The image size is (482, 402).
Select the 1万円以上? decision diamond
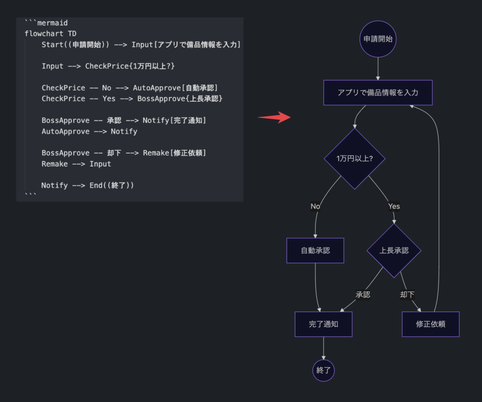354,159
